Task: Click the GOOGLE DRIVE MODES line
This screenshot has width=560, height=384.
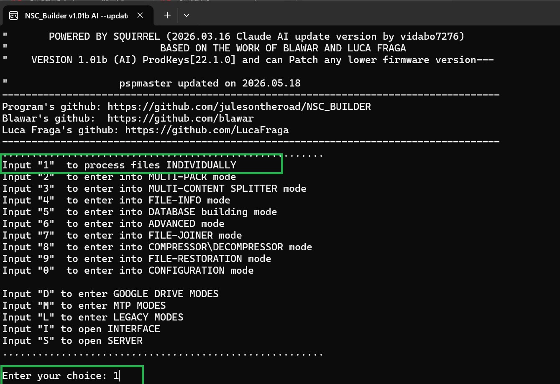Action: point(110,294)
